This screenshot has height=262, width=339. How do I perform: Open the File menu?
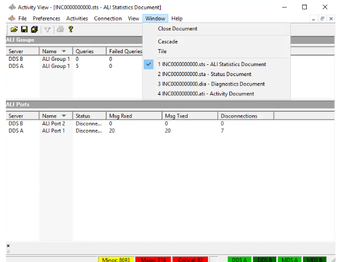(22, 19)
